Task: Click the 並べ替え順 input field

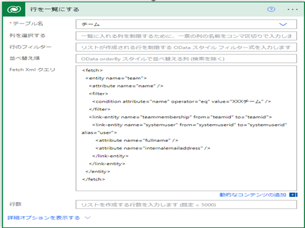Action: [x=186, y=59]
